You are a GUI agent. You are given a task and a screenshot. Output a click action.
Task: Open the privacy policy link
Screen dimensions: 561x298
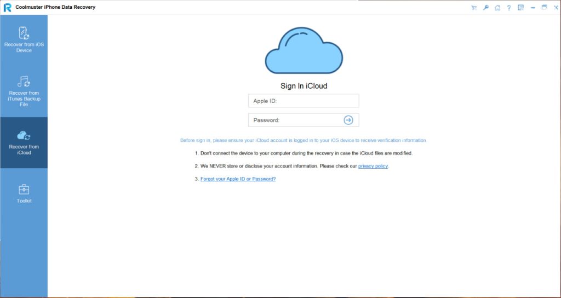[x=373, y=167]
